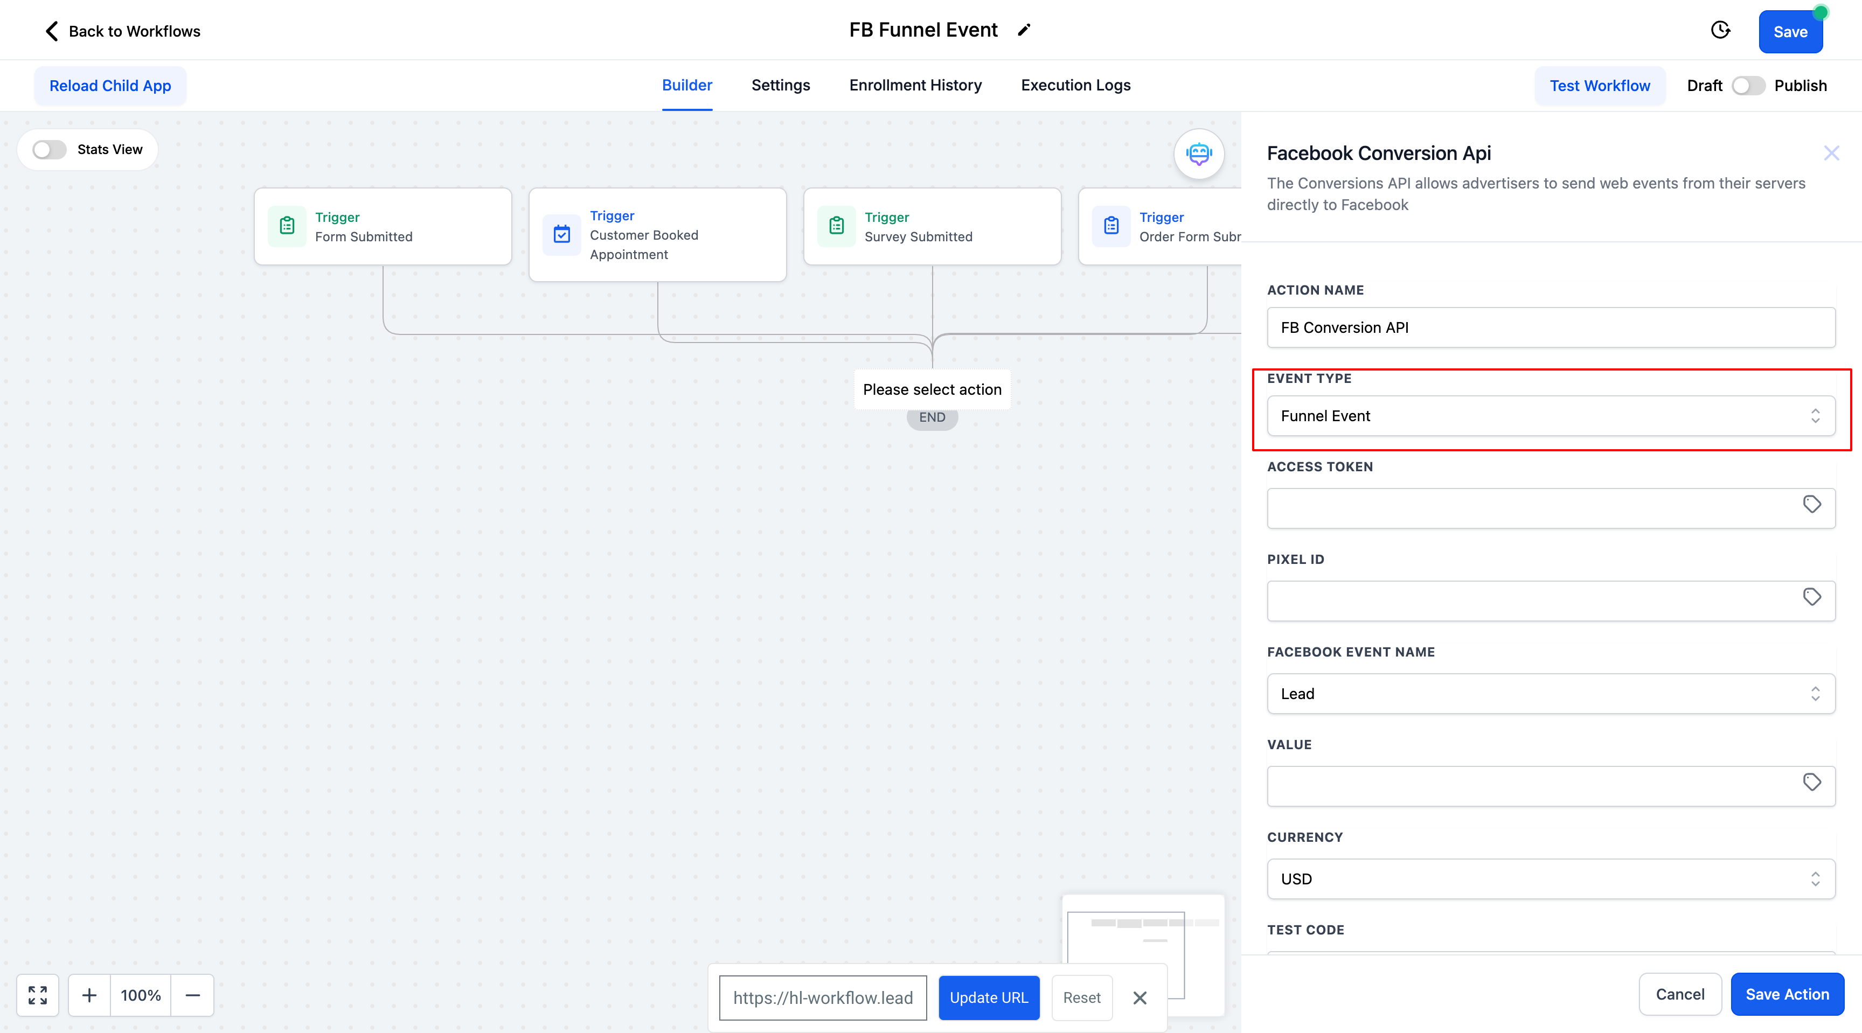
Task: Click the tag icon in Value field
Action: click(x=1811, y=783)
